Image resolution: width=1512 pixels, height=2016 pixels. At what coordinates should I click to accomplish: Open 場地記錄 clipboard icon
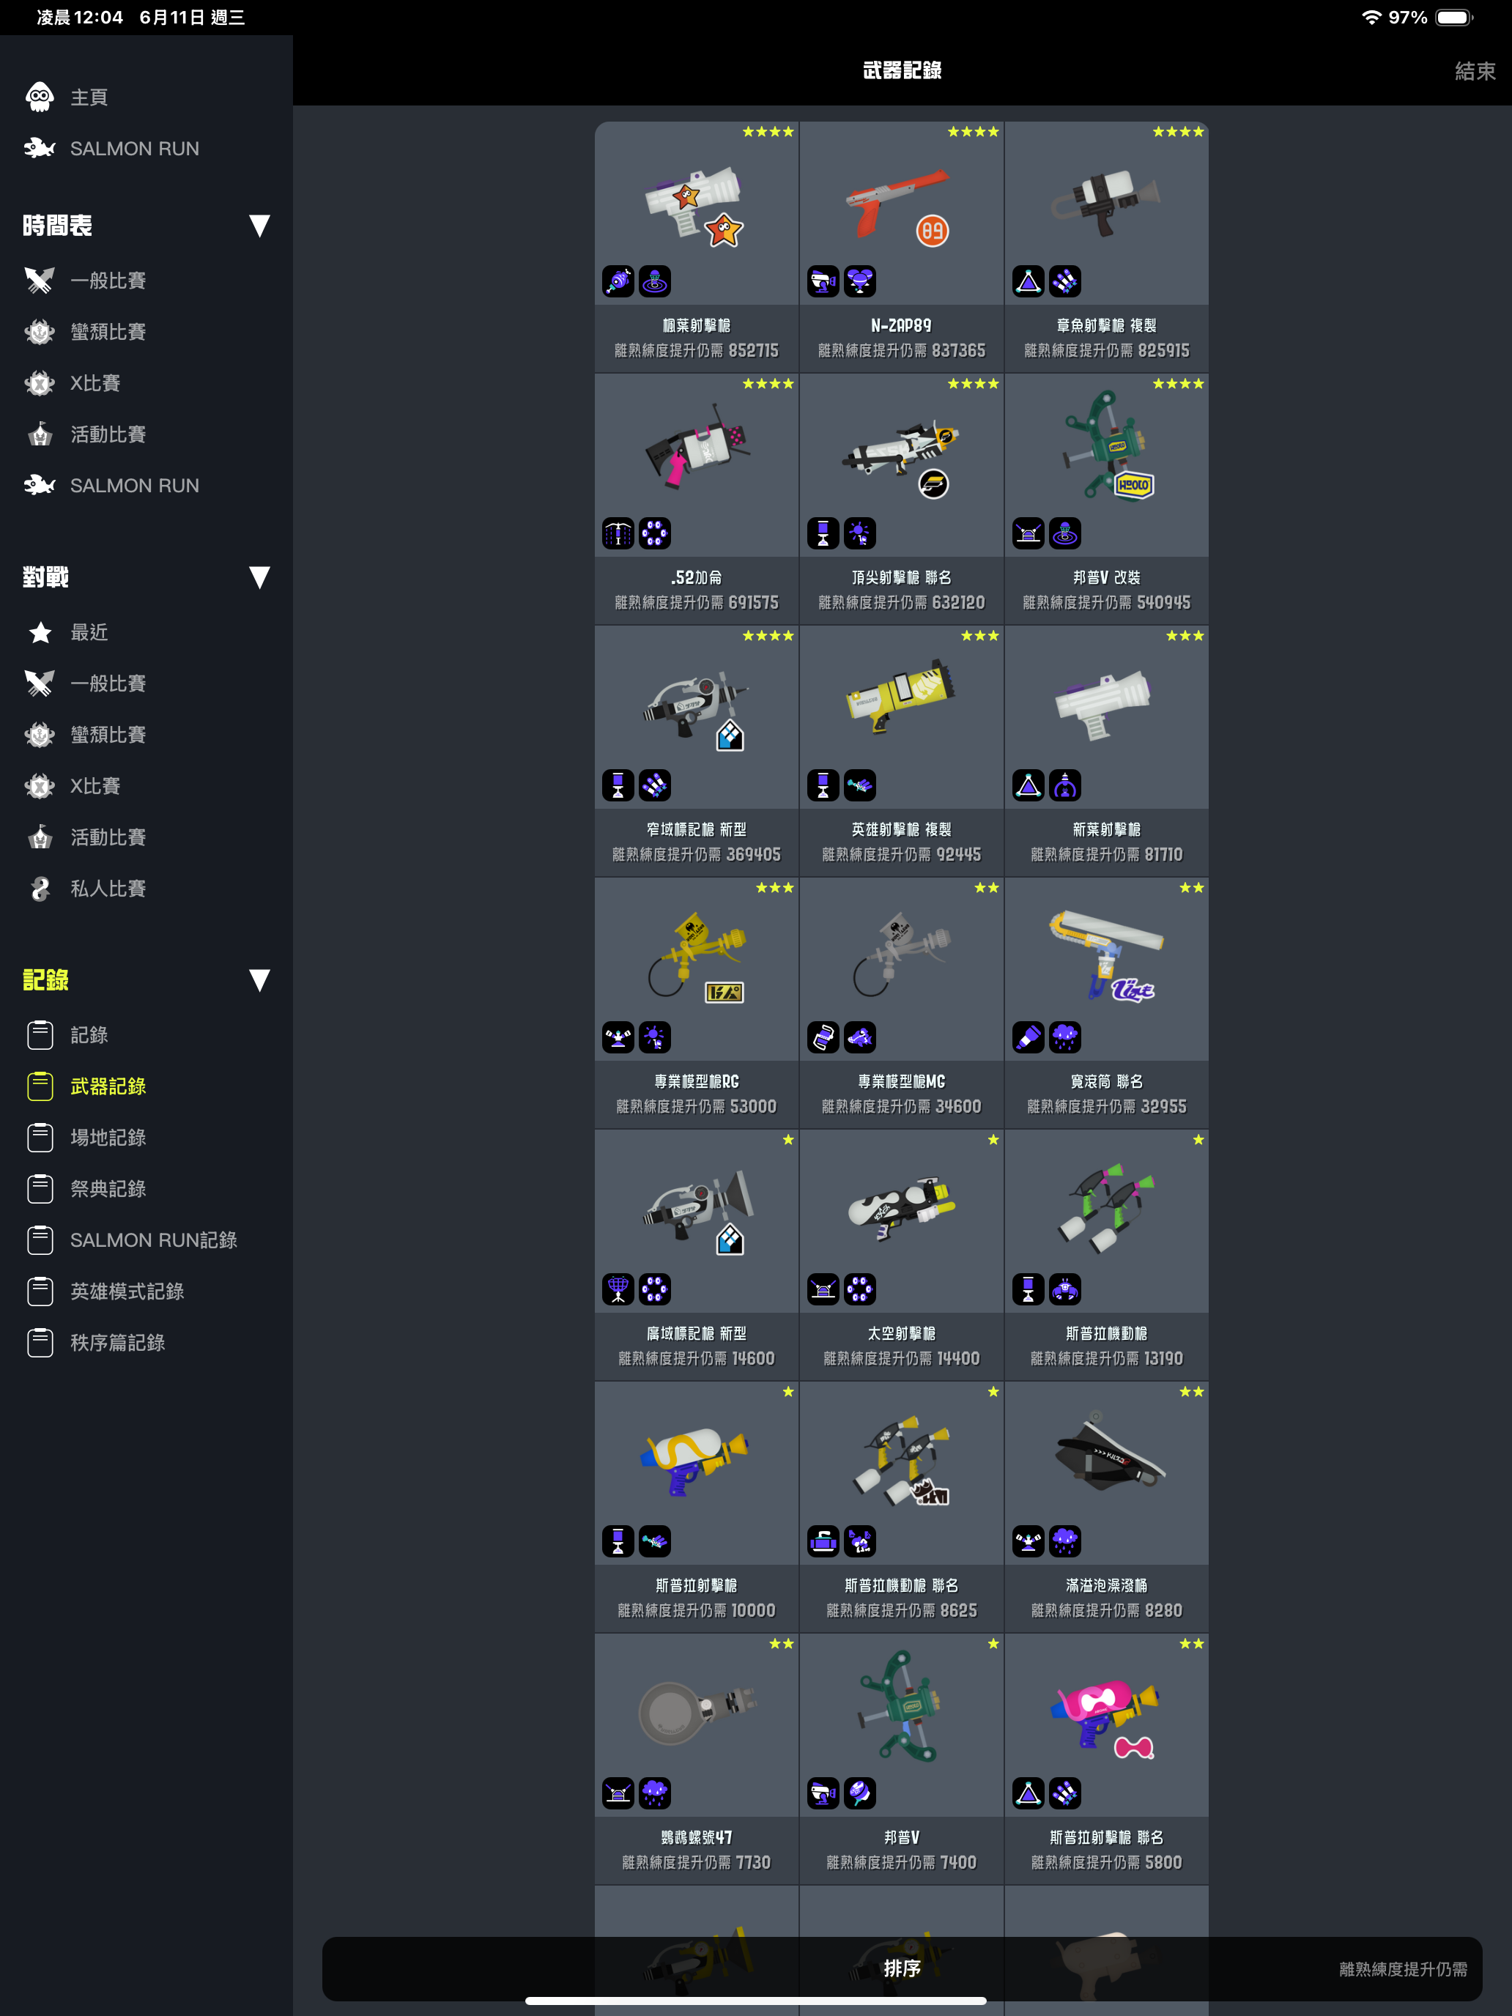pyautogui.click(x=40, y=1138)
